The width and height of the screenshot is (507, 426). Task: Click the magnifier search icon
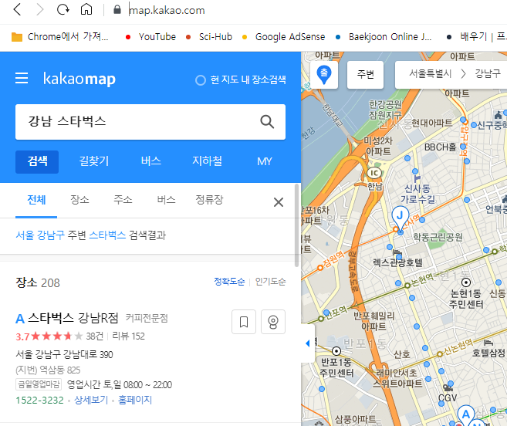click(x=267, y=122)
